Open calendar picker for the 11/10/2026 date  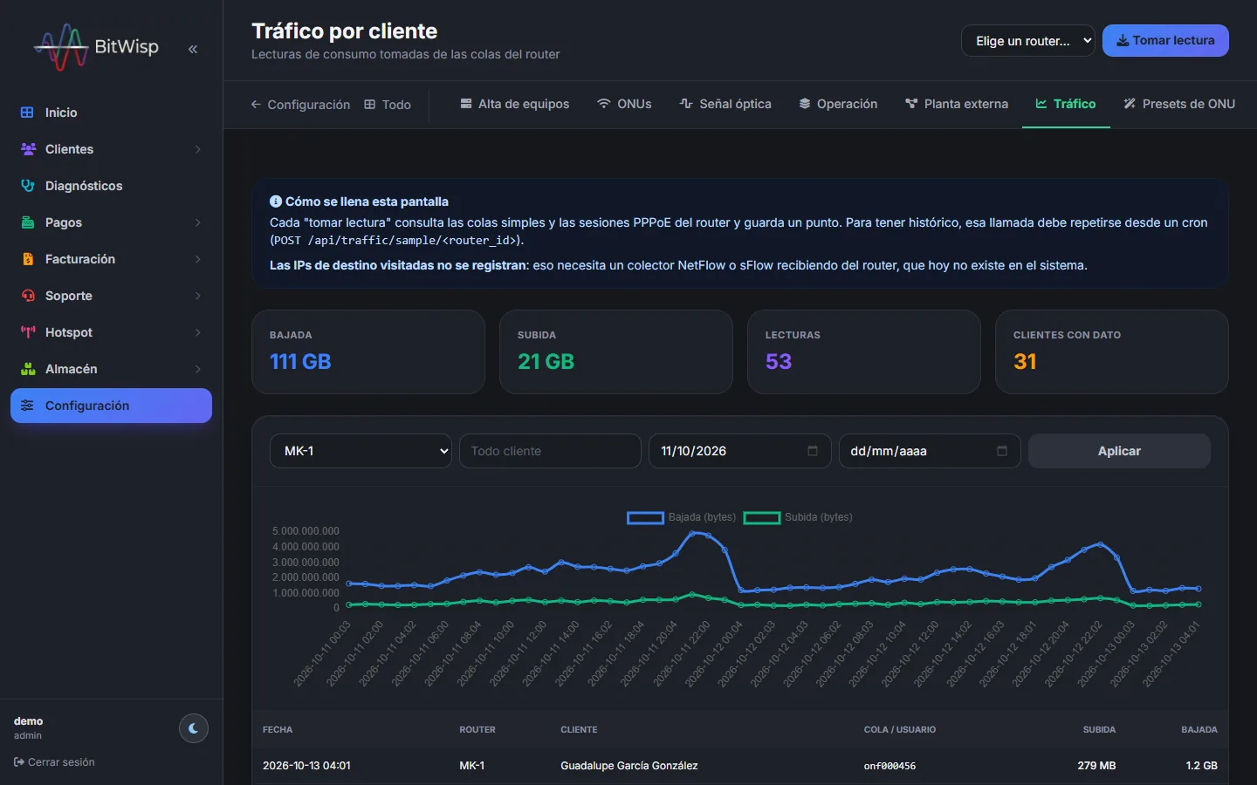point(813,451)
